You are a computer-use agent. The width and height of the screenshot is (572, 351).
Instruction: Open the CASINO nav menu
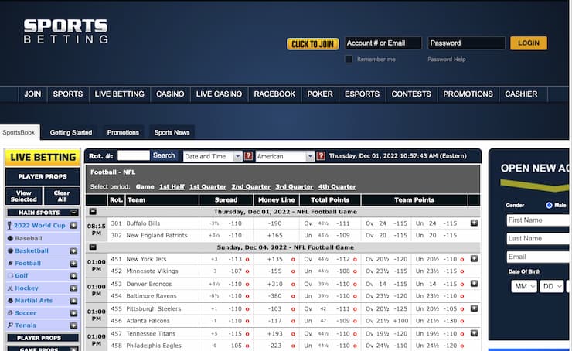pos(170,94)
